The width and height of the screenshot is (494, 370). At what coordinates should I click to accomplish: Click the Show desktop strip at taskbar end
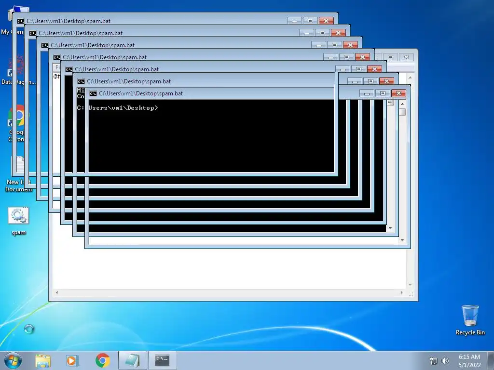click(x=491, y=360)
